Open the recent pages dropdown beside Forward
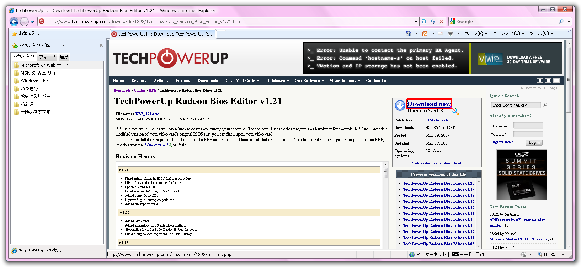This screenshot has width=581, height=267. [32, 22]
